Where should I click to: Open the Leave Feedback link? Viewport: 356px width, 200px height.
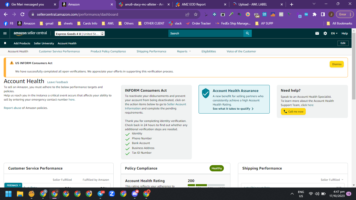[x=58, y=82]
